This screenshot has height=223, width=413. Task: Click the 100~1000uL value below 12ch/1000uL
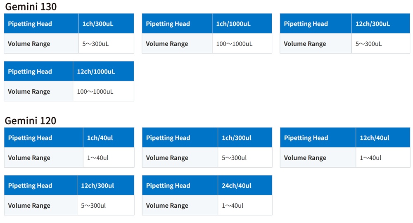pos(95,92)
